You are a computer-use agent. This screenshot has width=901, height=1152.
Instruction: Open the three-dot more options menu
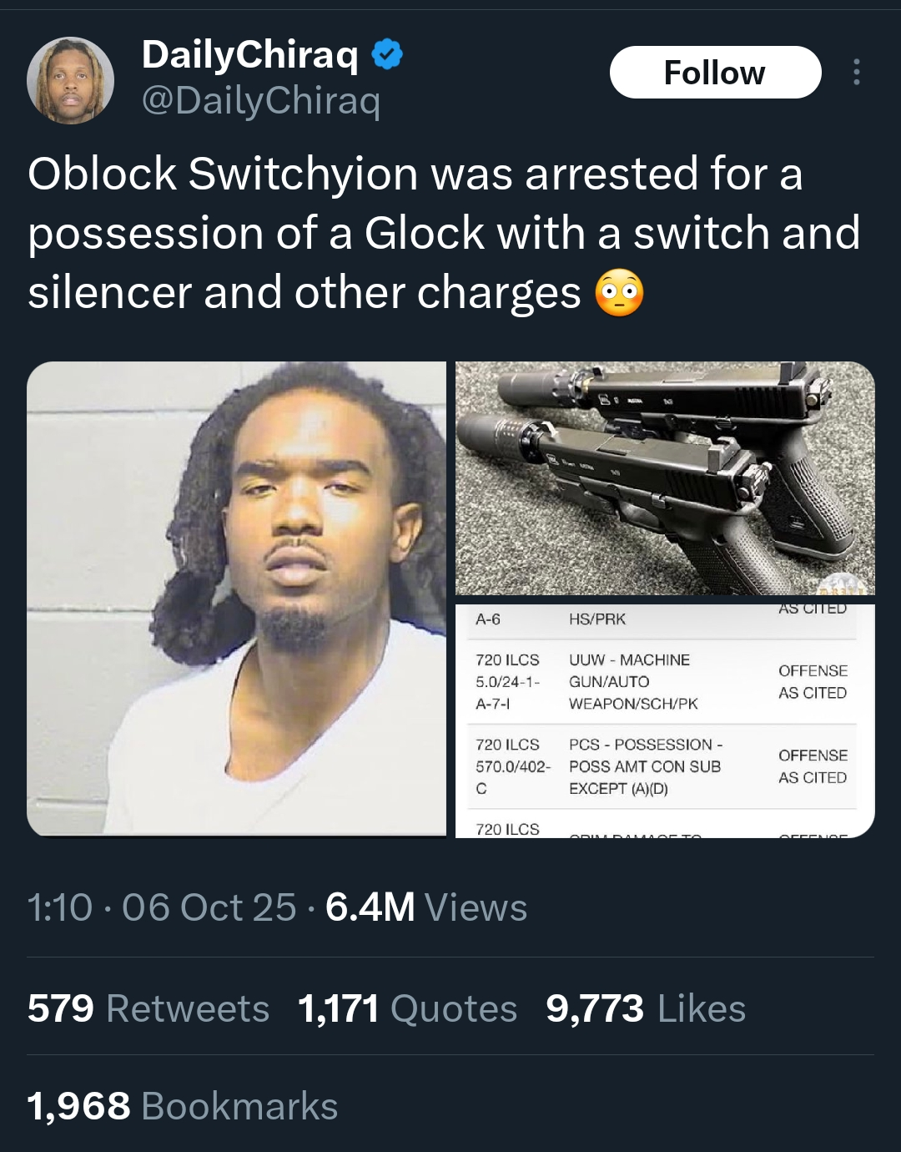(x=856, y=73)
